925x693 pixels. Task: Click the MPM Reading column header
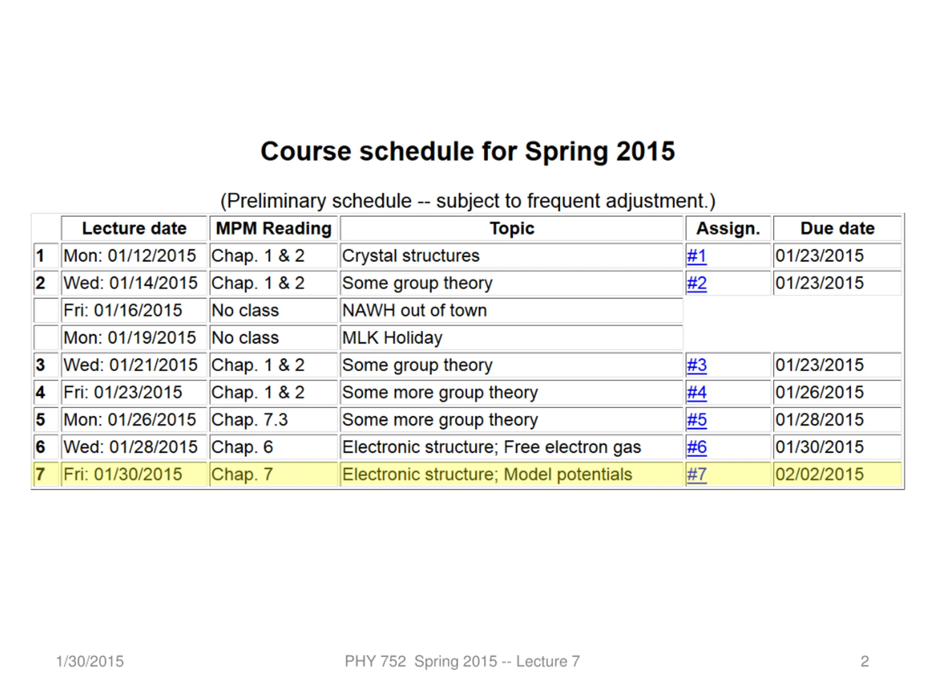pos(274,228)
